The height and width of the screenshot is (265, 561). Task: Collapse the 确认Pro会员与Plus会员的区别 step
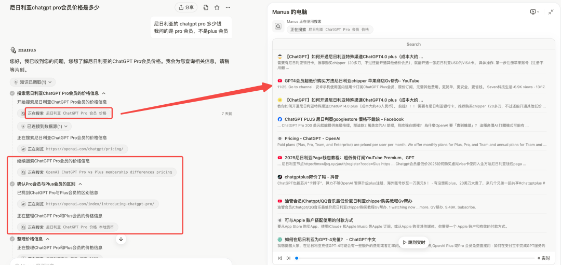coord(80,184)
